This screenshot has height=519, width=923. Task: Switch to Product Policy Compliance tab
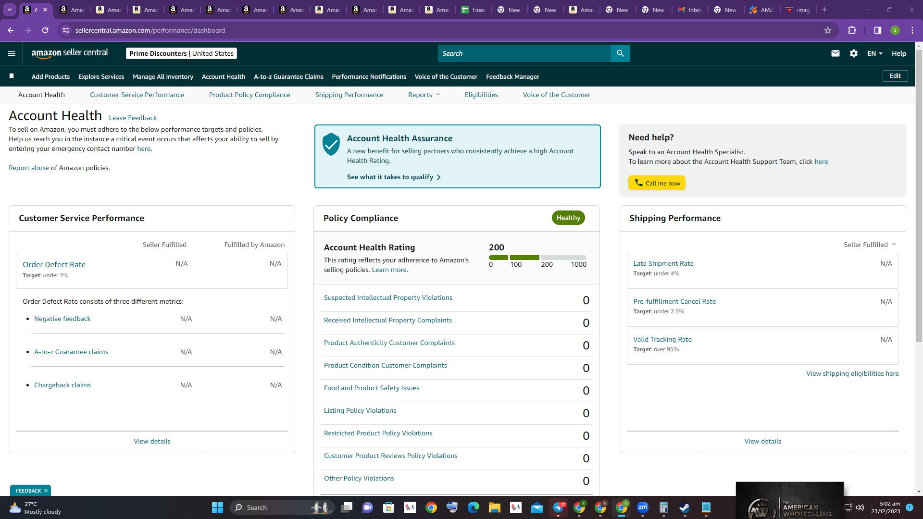click(x=249, y=95)
